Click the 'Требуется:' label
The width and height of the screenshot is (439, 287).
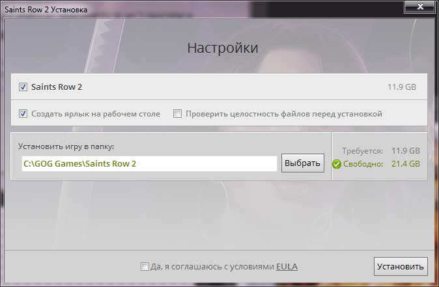click(362, 151)
